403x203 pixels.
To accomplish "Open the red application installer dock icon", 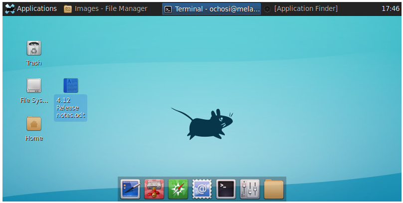I will click(x=154, y=189).
